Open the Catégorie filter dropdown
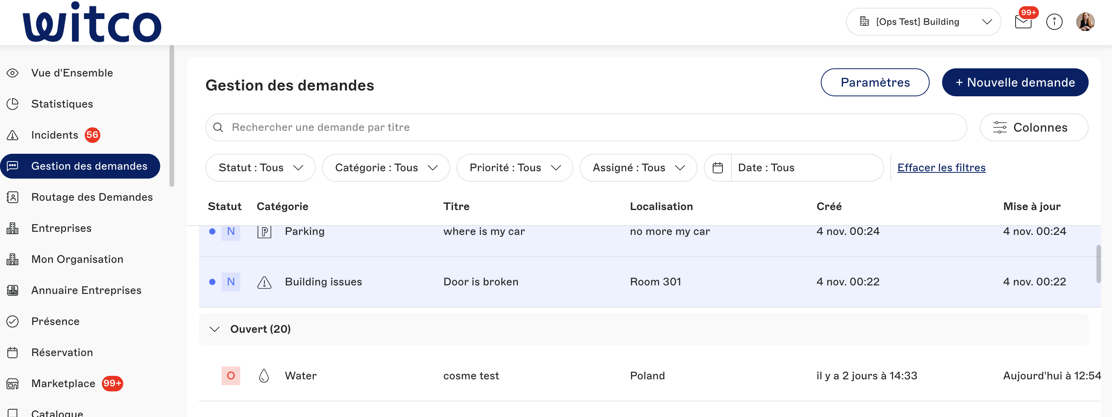Screen dimensions: 1112x417 click(x=385, y=168)
